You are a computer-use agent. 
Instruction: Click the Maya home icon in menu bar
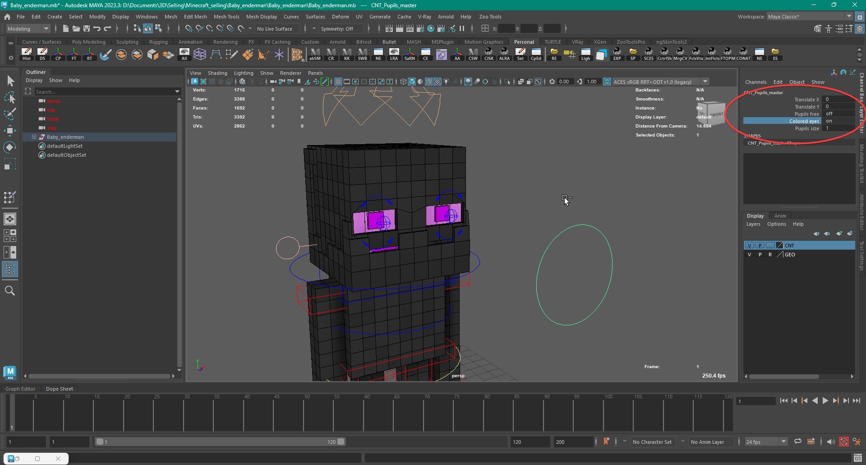7,17
